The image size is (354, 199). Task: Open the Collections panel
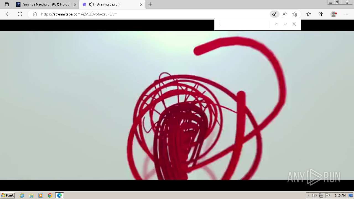[321, 14]
